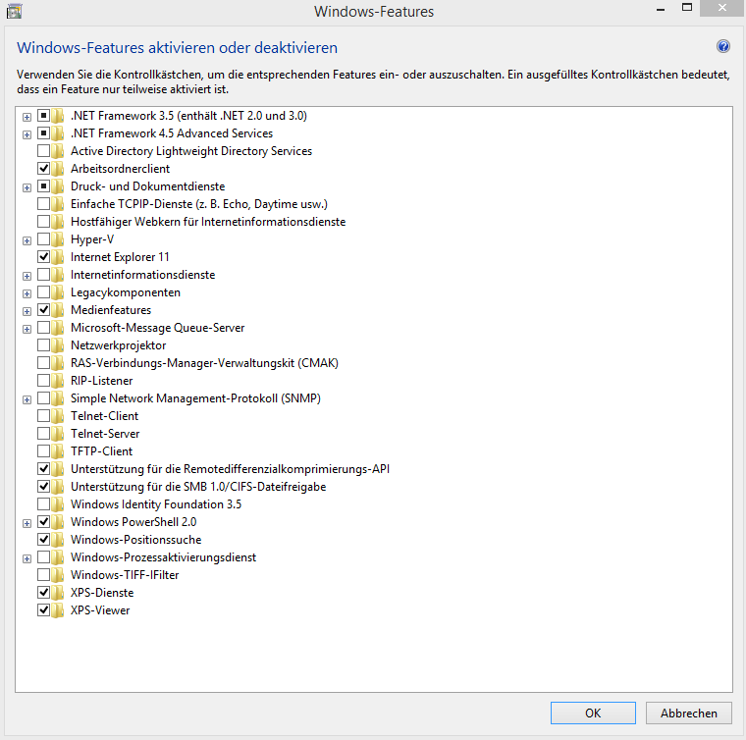This screenshot has width=746, height=740.
Task: Click folder icon beside Arbeitsordnerclient
Action: pyautogui.click(x=58, y=169)
